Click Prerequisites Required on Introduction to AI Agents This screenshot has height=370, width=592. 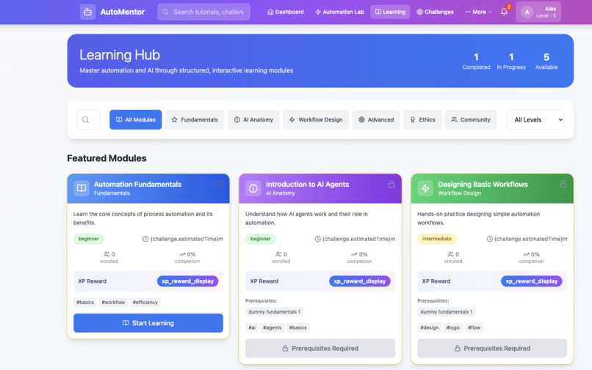pyautogui.click(x=320, y=348)
